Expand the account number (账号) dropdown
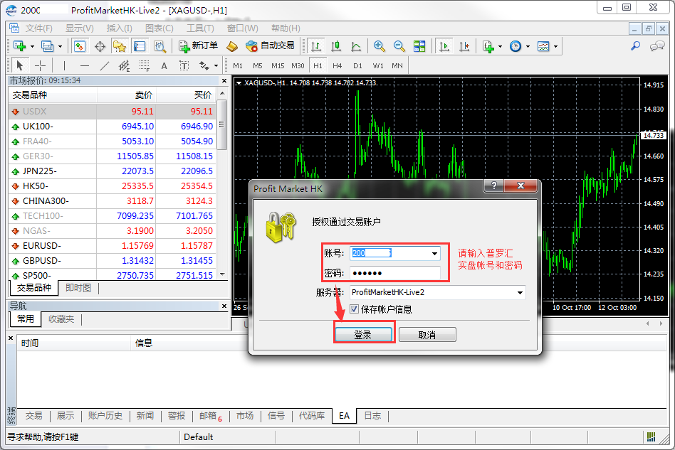The image size is (675, 450). pos(434,254)
